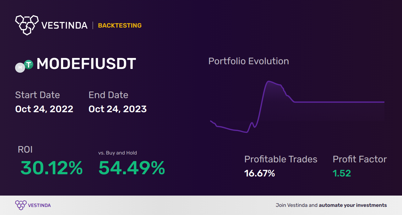This screenshot has width=402, height=215.
Task: Open the BACKTESTING label in header
Action: [x=120, y=26]
